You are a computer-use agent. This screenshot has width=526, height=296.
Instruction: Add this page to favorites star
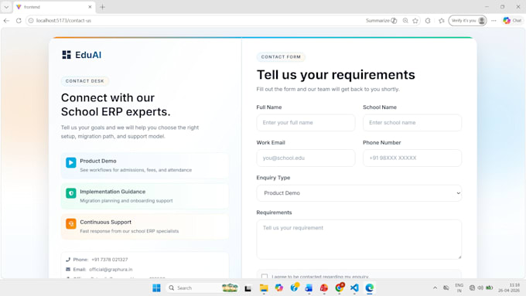[x=415, y=20]
